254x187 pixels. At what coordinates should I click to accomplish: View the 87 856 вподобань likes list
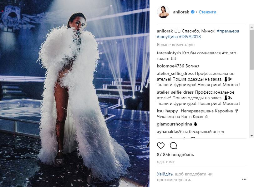coord(175,155)
